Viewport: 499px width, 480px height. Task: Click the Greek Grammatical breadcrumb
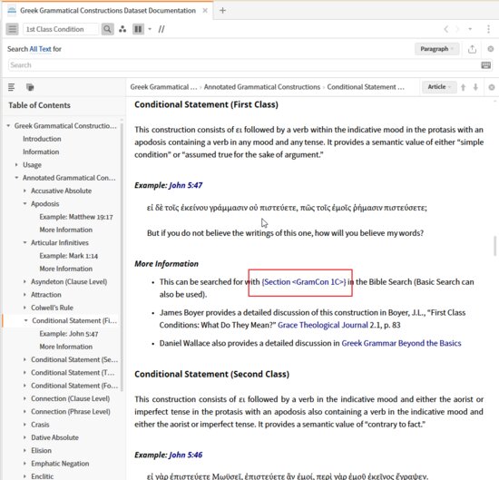163,87
